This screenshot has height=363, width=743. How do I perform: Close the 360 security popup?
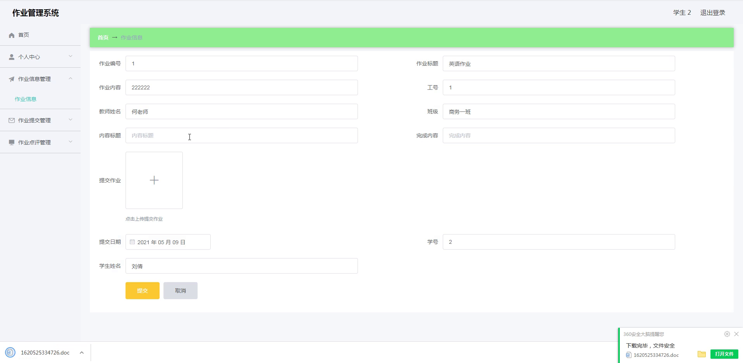pyautogui.click(x=736, y=334)
